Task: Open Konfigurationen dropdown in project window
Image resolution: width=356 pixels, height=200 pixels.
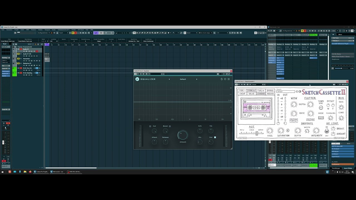Action: [44, 33]
